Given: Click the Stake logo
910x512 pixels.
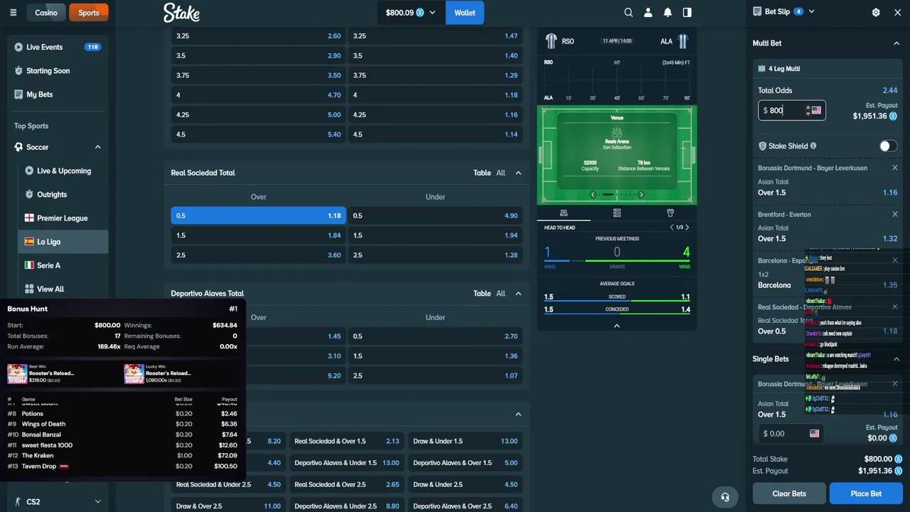Looking at the screenshot, I should (181, 12).
